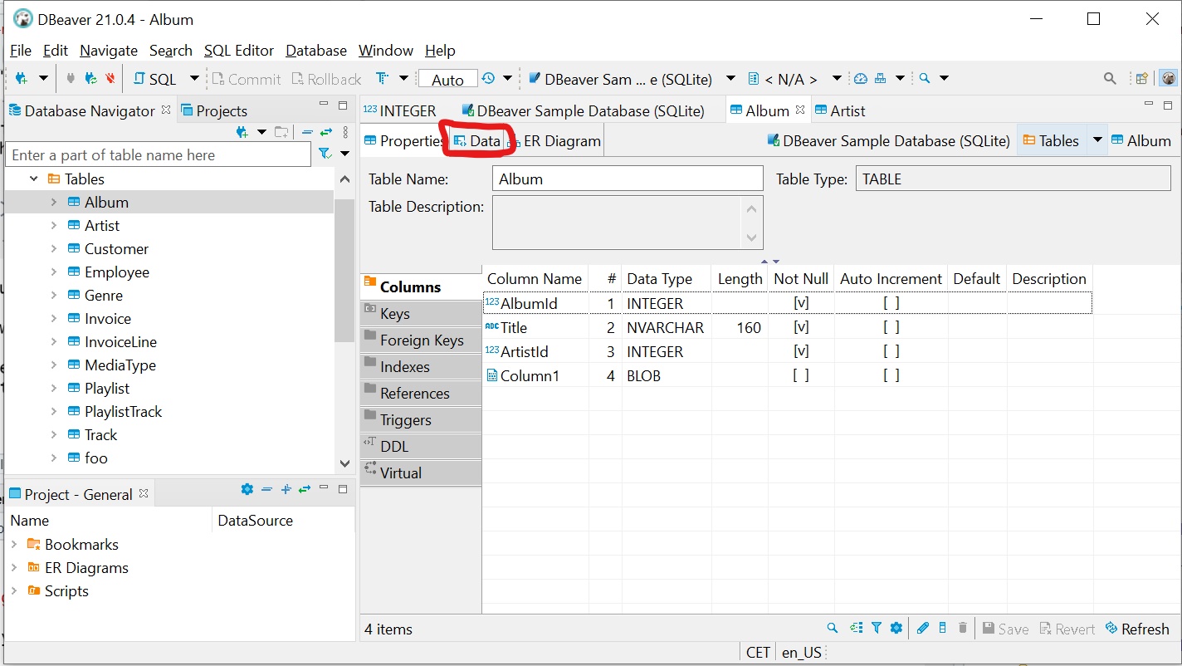Open SQL editor from main toolbar

(154, 79)
